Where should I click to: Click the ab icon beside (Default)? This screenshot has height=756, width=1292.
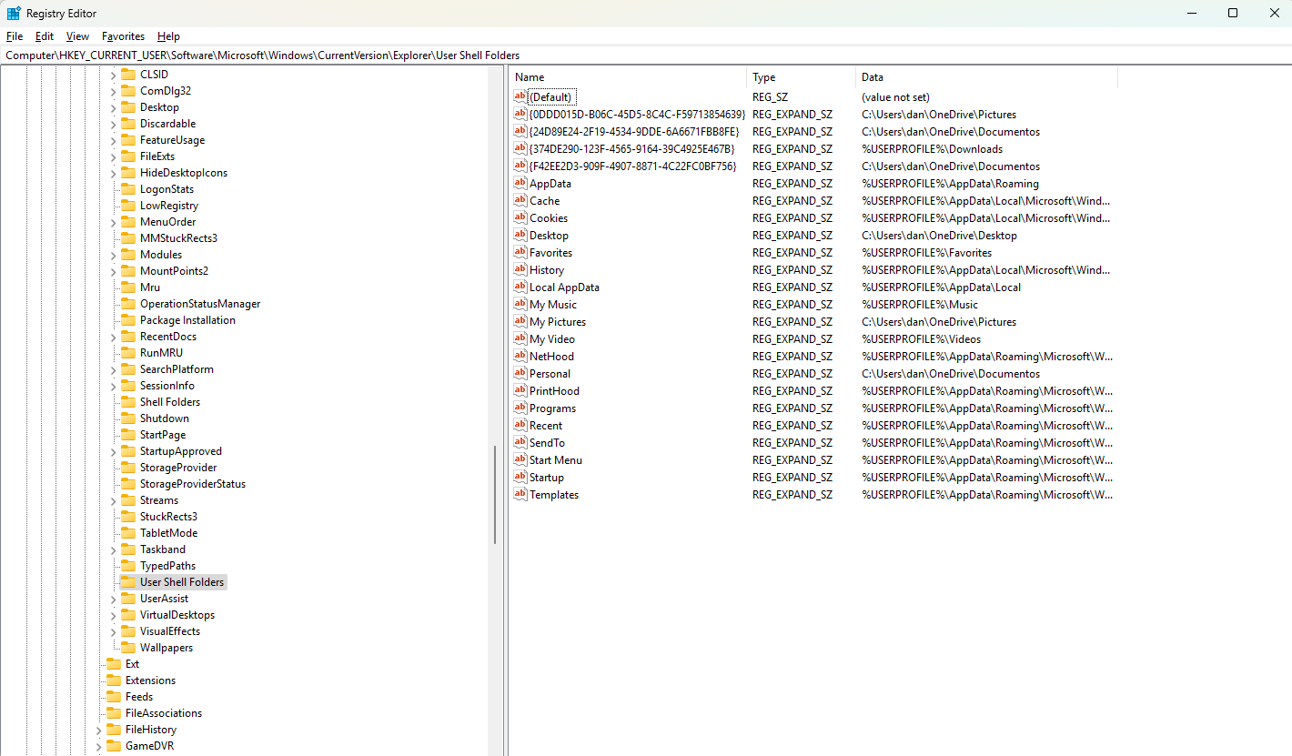pos(520,96)
